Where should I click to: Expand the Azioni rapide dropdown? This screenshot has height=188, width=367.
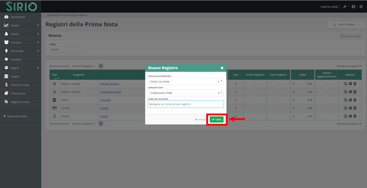(347, 24)
